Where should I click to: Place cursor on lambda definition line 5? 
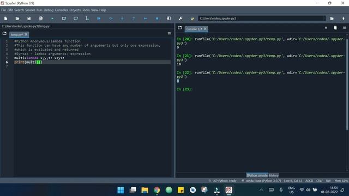(x=39, y=58)
